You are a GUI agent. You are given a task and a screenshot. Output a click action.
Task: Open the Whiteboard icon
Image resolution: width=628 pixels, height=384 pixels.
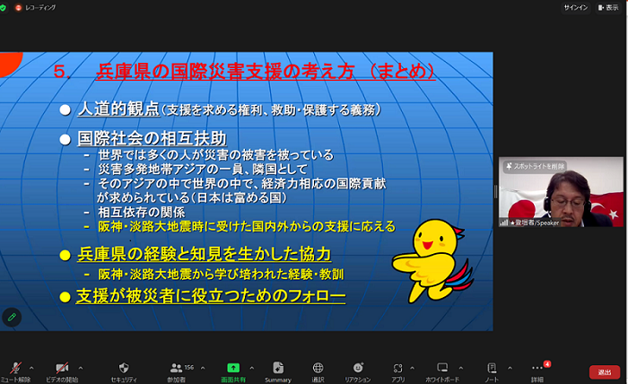pos(442,368)
